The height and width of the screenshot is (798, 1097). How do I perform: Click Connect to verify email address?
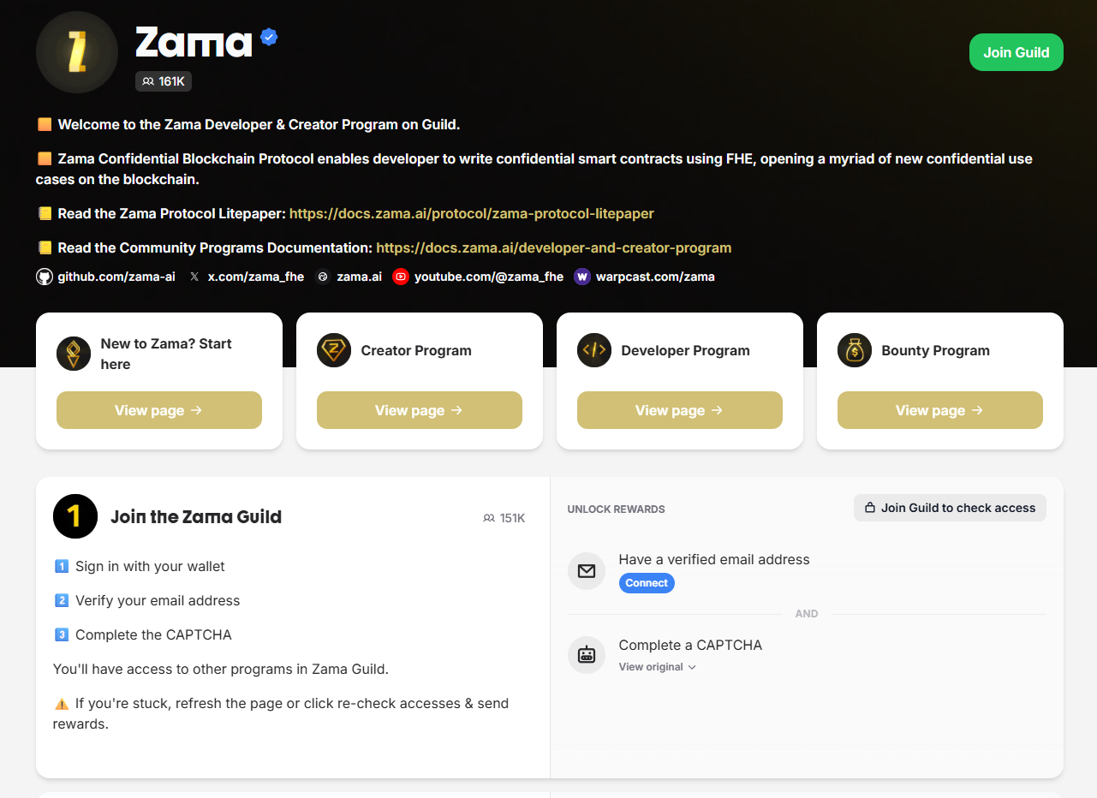647,582
